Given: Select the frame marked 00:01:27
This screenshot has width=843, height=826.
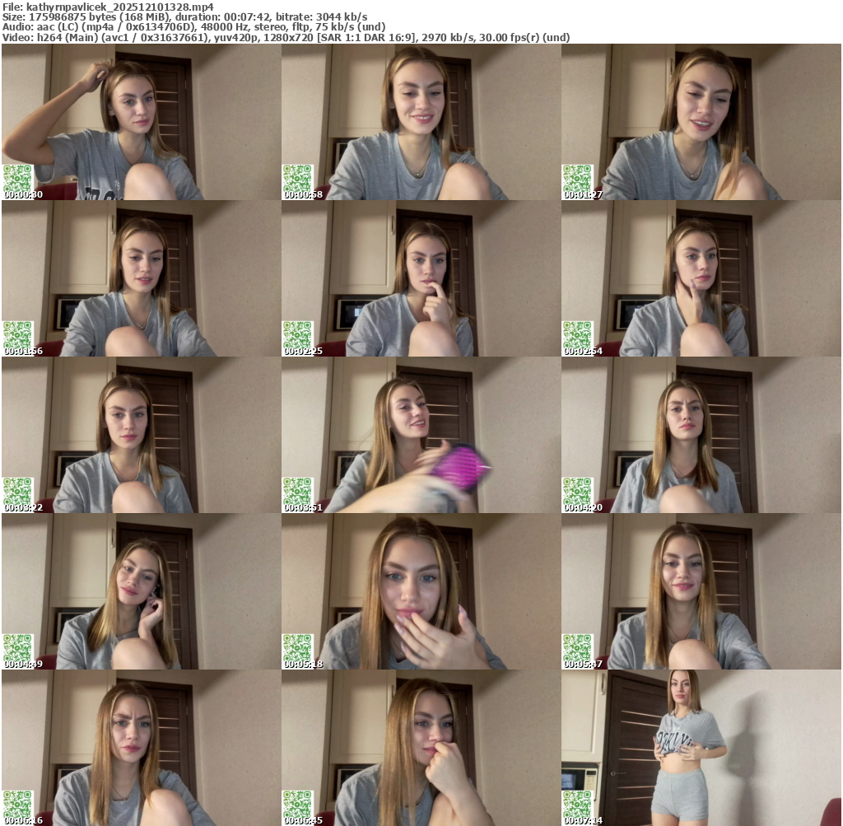Looking at the screenshot, I should (701, 122).
